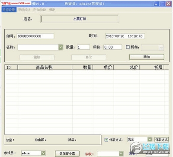Screen dimensions: 173x157
Task: Enable the 折扣 discount checkbox
Action: click(128, 47)
